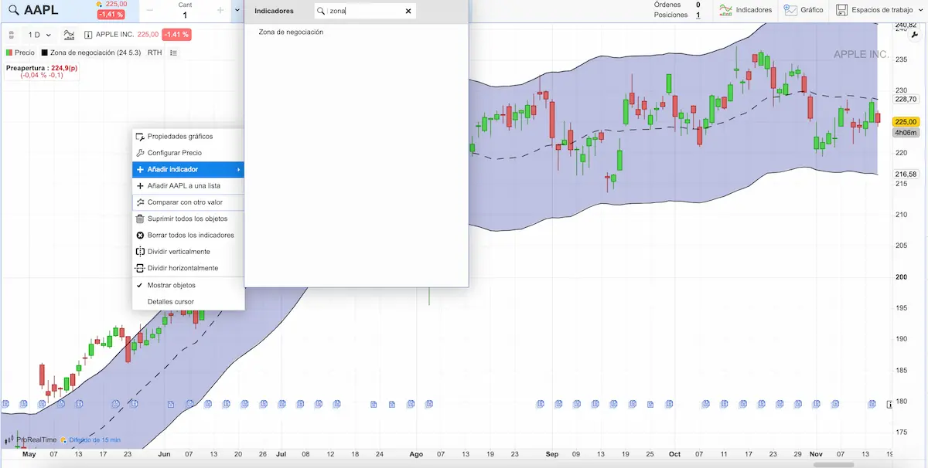Click the Espacios de trabajo save icon
Image resolution: width=928 pixels, height=468 pixels.
pos(842,10)
